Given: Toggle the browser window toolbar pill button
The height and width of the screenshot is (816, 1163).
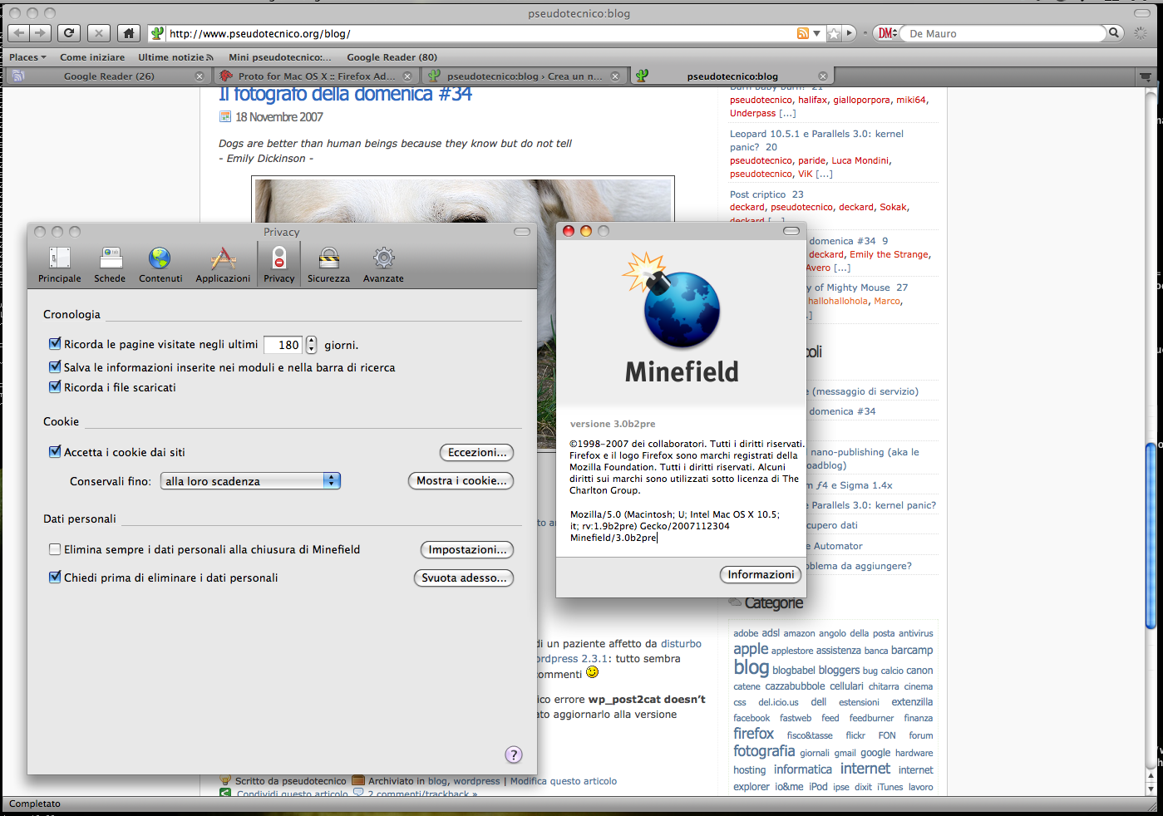Looking at the screenshot, I should pos(1143,13).
